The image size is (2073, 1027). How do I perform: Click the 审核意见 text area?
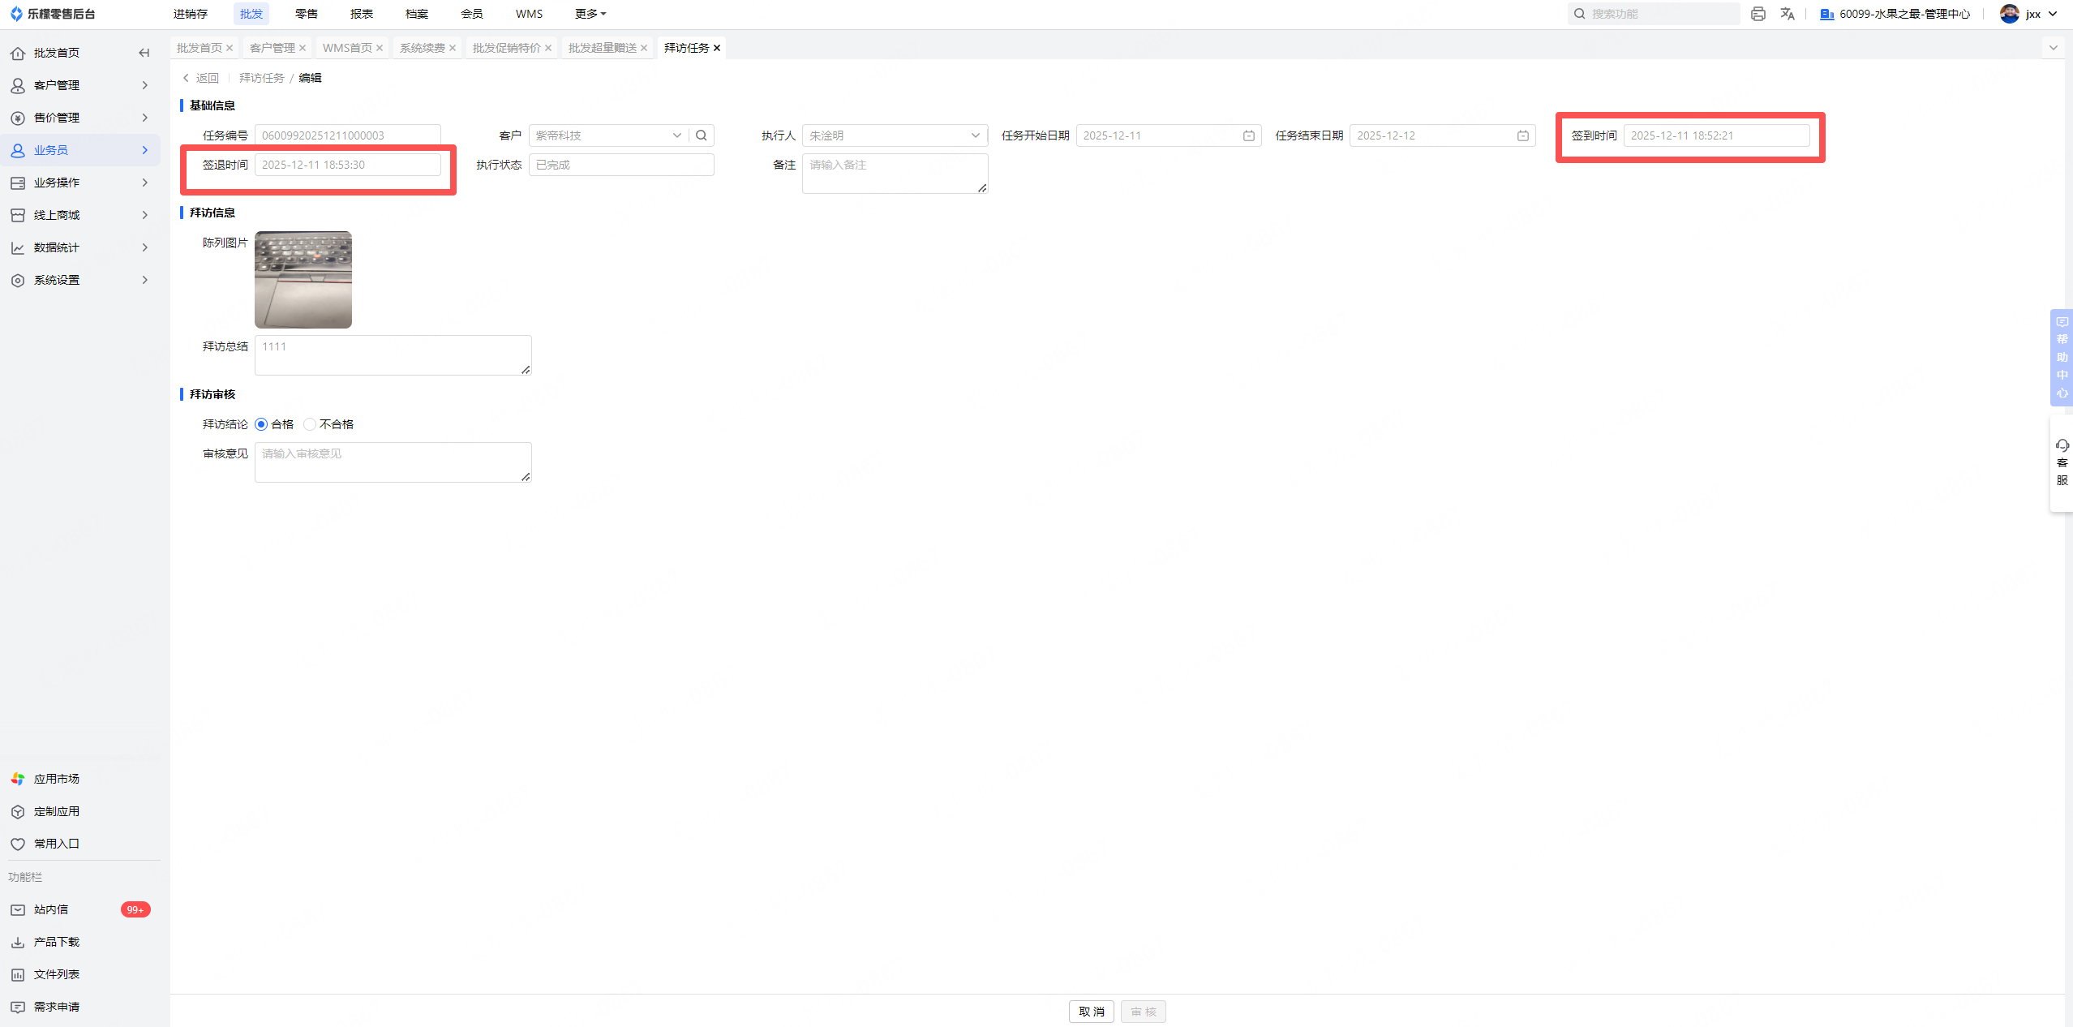pyautogui.click(x=393, y=462)
